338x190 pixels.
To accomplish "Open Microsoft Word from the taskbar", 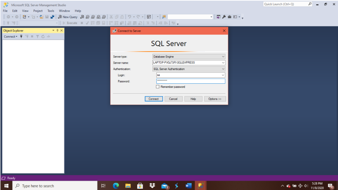I will tap(188, 186).
